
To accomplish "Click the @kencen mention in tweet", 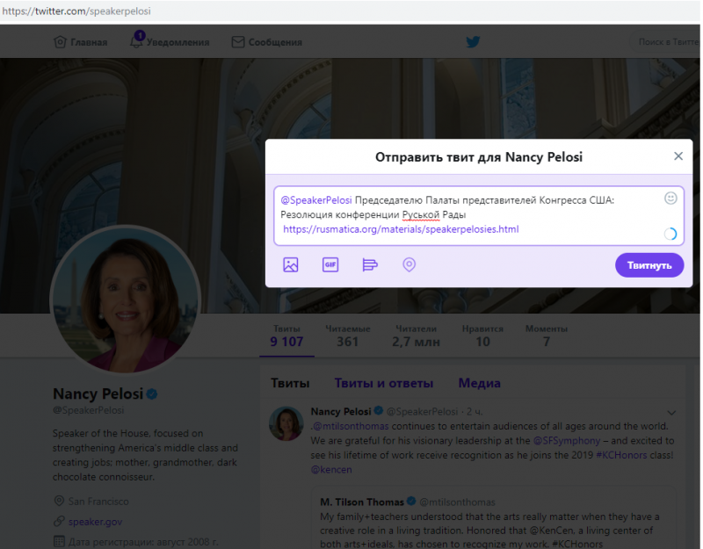I will tap(331, 470).
